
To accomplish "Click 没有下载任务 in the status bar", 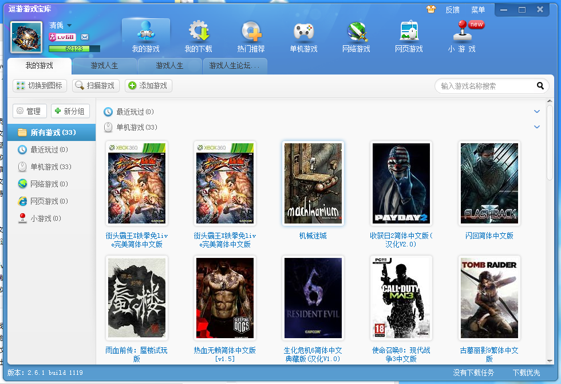I will (473, 373).
